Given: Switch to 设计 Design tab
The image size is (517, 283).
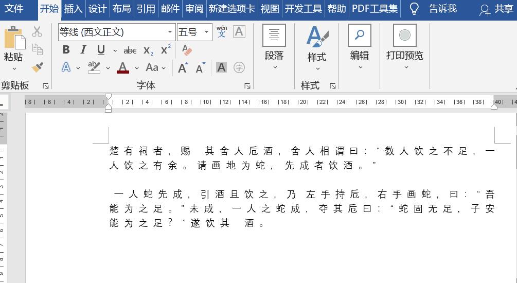Looking at the screenshot, I should click(98, 9).
